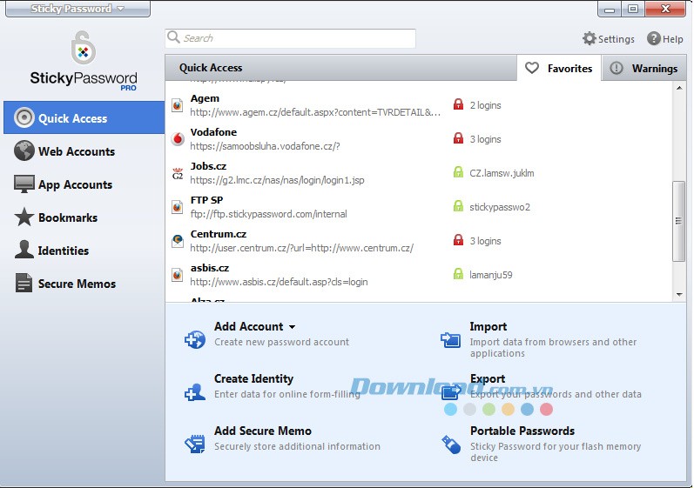The height and width of the screenshot is (488, 694).
Task: Click green lock beside CZ.lamsw.juklm
Action: click(459, 172)
